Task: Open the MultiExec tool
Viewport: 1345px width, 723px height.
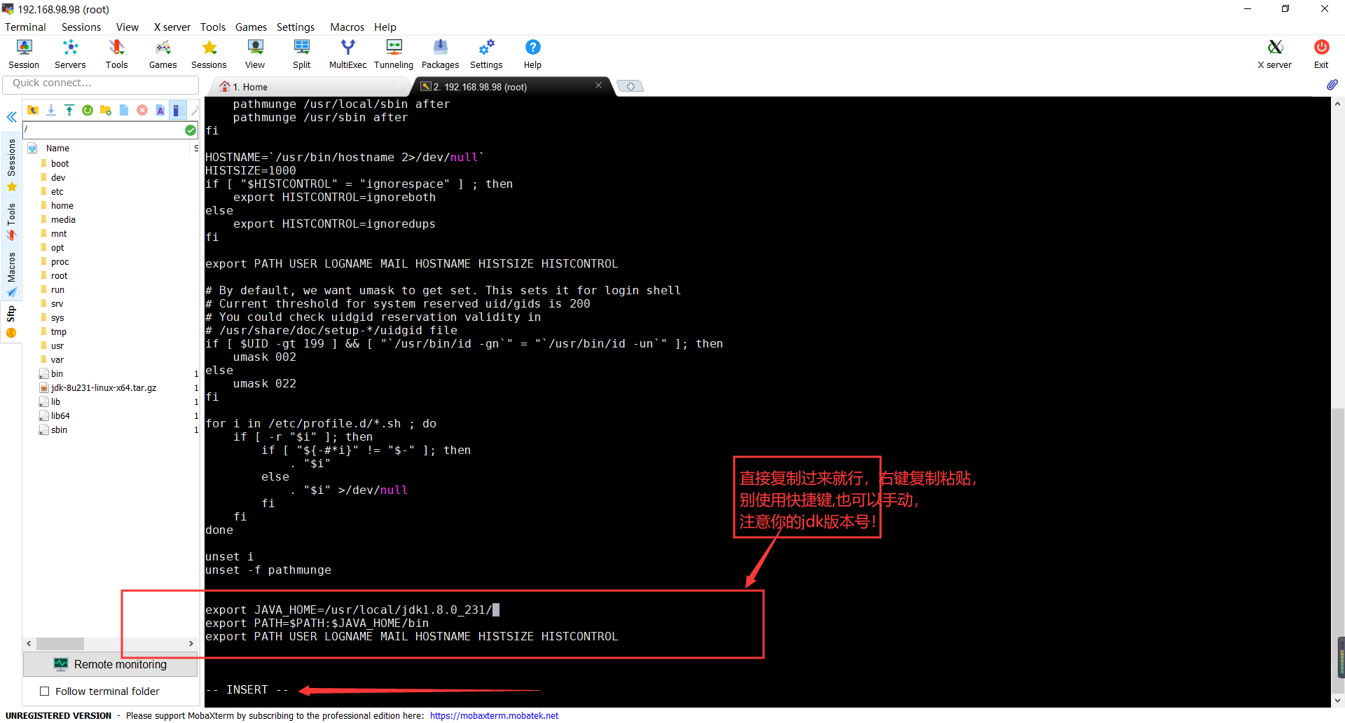Action: click(x=347, y=53)
